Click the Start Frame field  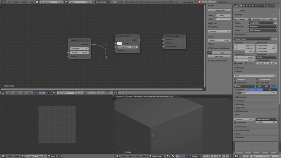267,46
